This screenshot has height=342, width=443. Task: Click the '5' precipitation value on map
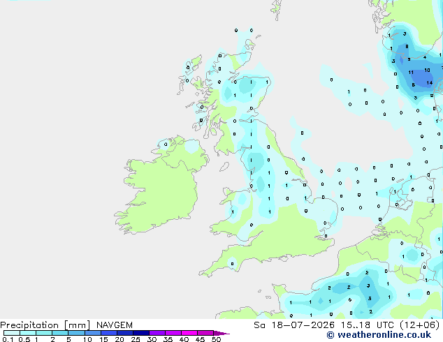click(409, 59)
